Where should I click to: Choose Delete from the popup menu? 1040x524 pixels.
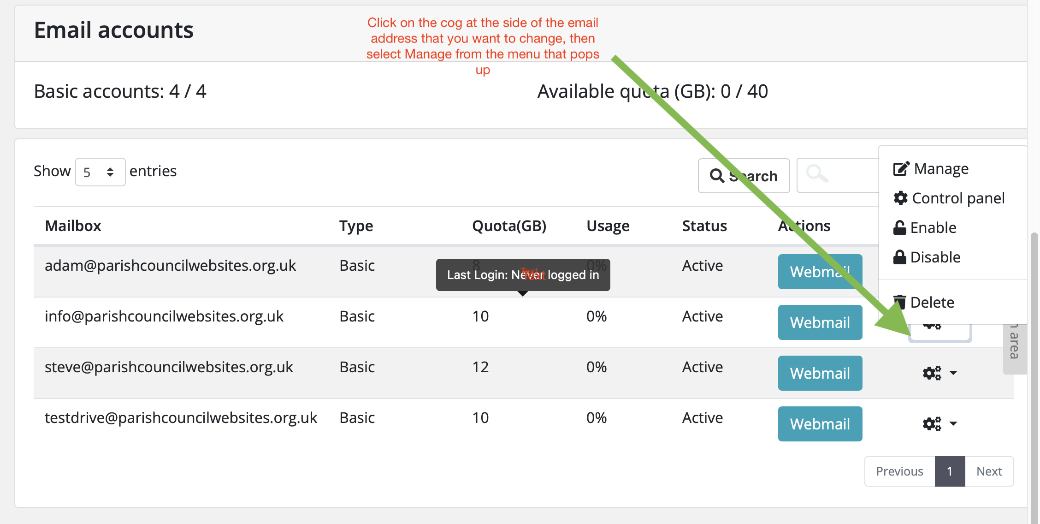932,302
